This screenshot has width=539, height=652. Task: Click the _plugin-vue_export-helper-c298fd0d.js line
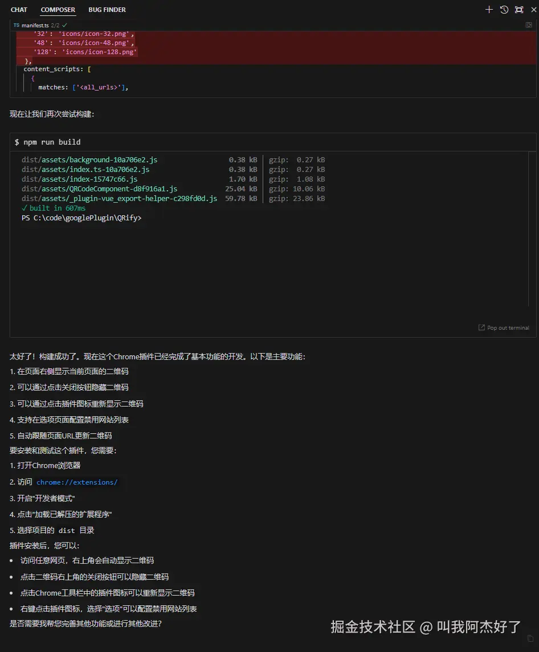click(x=173, y=198)
